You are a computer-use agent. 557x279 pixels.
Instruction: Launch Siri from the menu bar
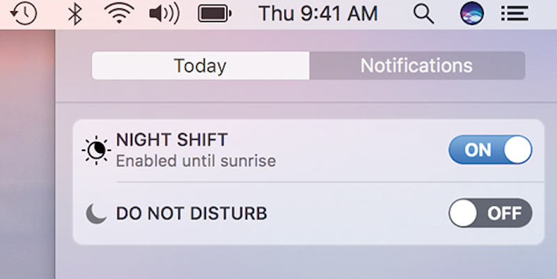tap(471, 13)
